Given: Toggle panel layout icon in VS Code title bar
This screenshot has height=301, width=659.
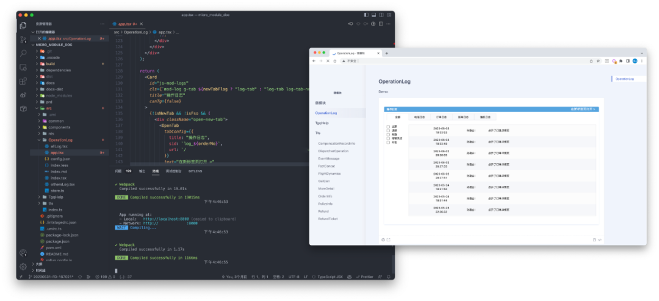Looking at the screenshot, I should [373, 15].
